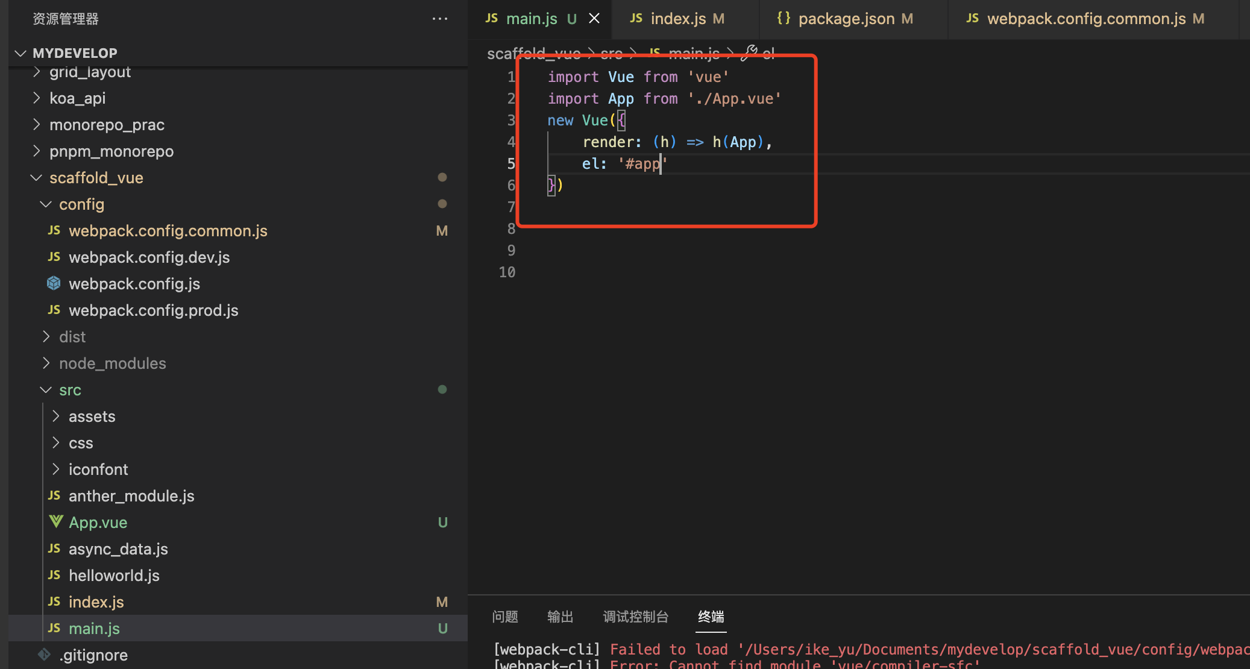Image resolution: width=1250 pixels, height=669 pixels.
Task: Click the git icon beside .gitignore
Action: point(45,655)
